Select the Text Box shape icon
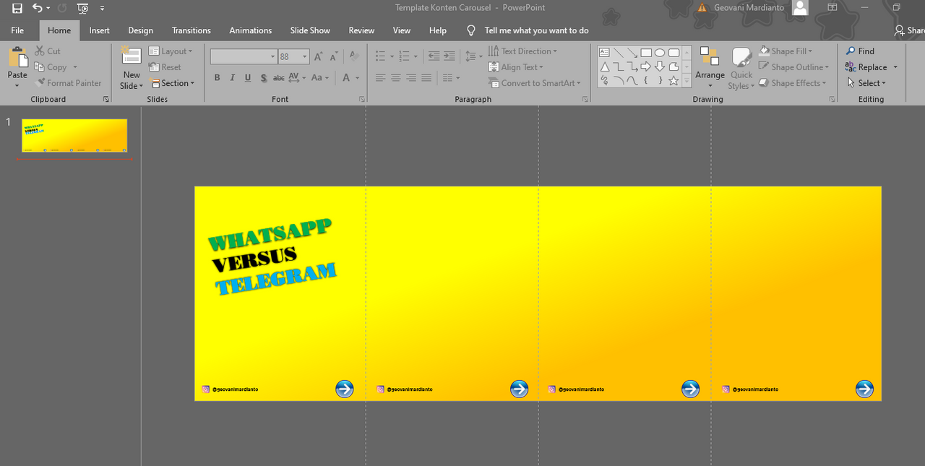Viewport: 925px width, 466px height. click(604, 53)
